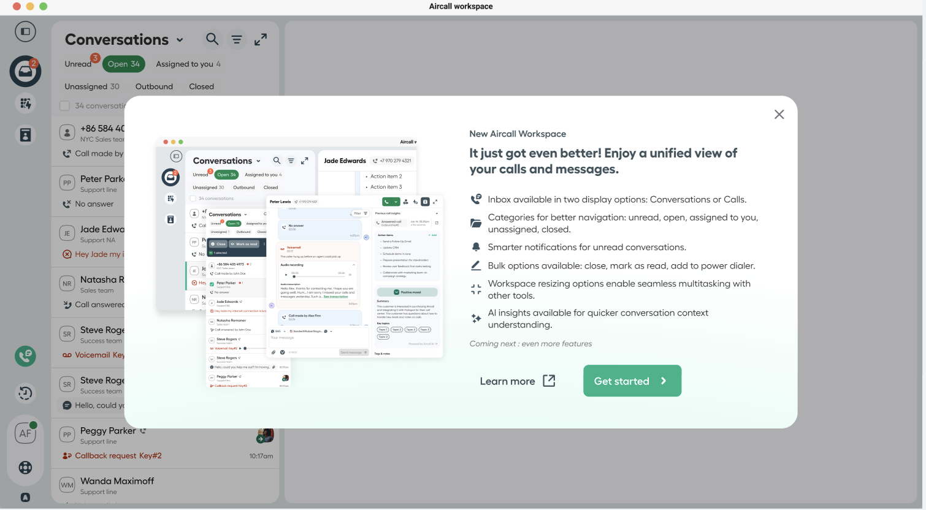926x510 pixels.
Task: Click 'Coming next : even more features' text
Action: [530, 344]
